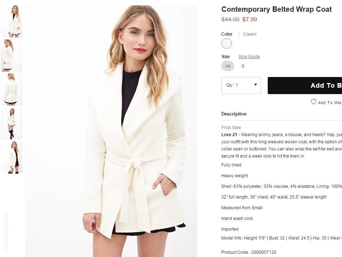The image size is (342, 257).
Task: Click the Product Code 2000057120 text
Action: [249, 252]
